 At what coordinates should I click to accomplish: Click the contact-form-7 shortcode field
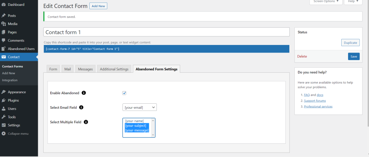[x=166, y=49]
